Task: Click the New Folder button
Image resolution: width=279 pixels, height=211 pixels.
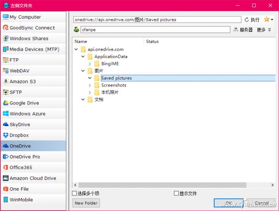Action: point(86,203)
